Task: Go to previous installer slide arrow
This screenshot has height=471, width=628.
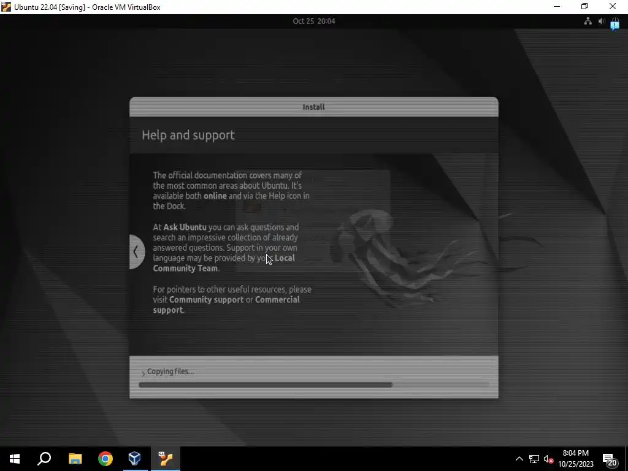Action: coord(137,252)
